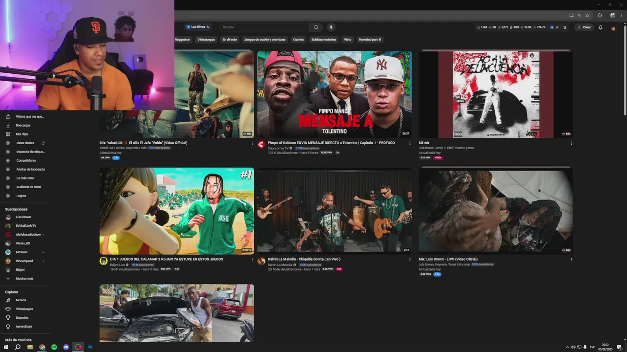Open Auditoría de canal in sidebar
The width and height of the screenshot is (627, 352).
29,187
